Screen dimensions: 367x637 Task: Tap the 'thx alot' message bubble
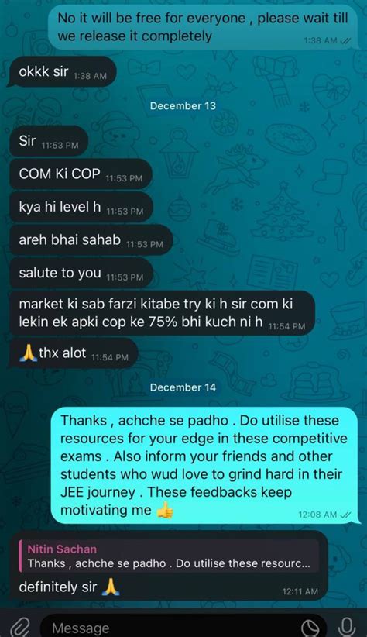point(73,353)
